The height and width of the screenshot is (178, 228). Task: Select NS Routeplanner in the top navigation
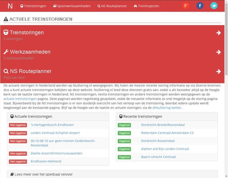112,6
